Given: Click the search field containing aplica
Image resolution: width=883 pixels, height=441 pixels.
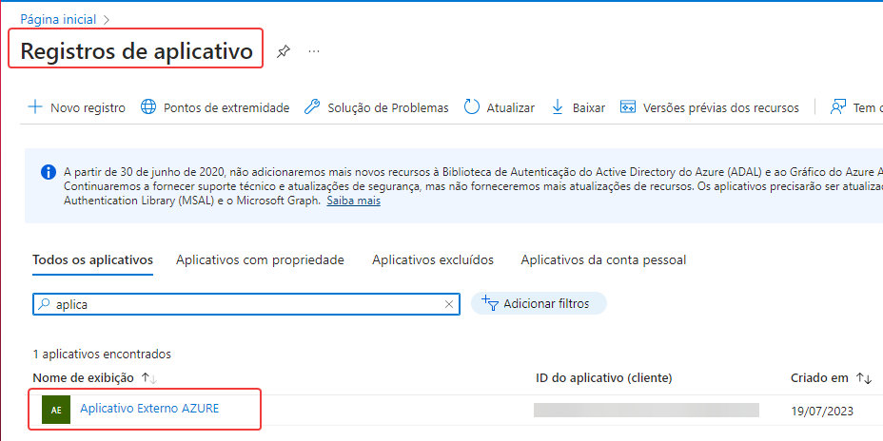Looking at the screenshot, I should tap(246, 304).
